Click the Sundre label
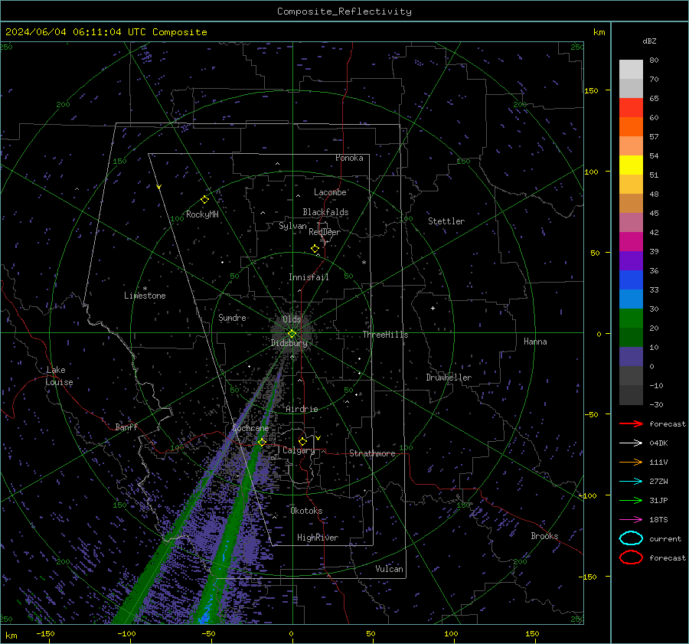Viewport: 689px width, 644px height. click(x=232, y=317)
